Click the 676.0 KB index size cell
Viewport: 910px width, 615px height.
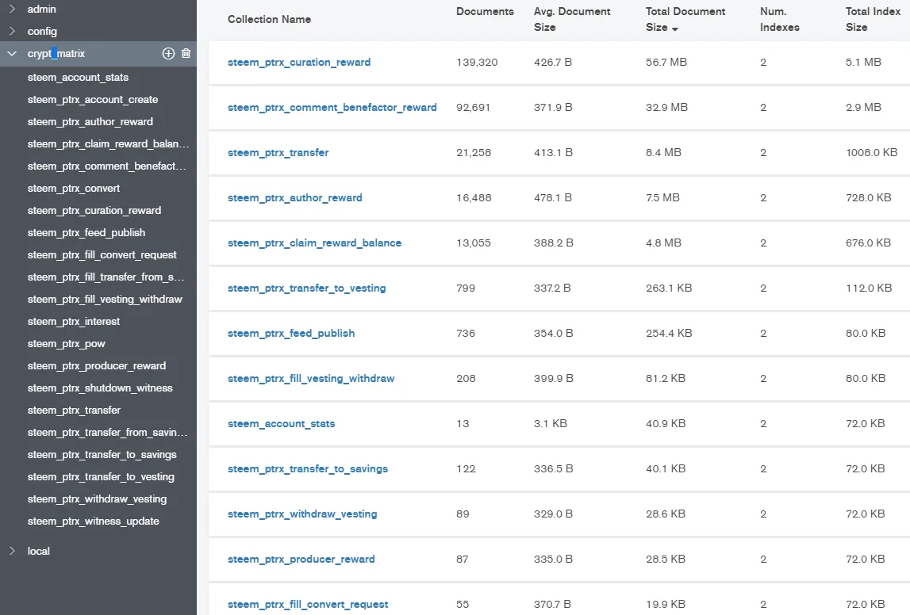click(868, 243)
